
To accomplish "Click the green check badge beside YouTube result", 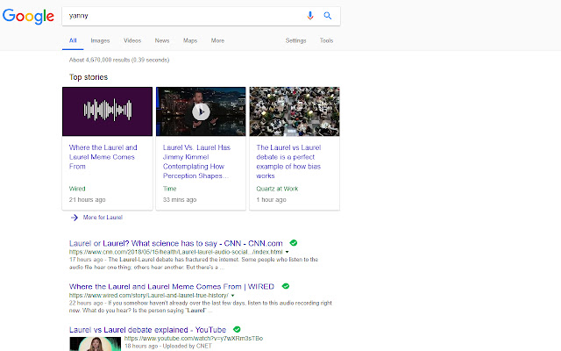I will (x=237, y=329).
